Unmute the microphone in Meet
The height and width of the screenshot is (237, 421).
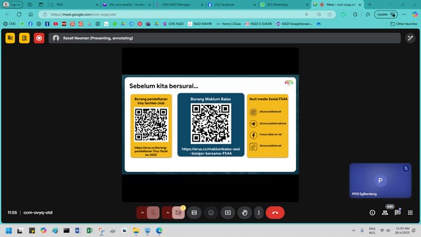pos(153,213)
